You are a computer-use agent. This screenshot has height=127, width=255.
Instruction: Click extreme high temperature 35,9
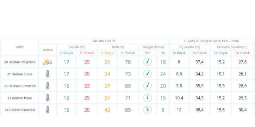pyautogui.click(x=200, y=86)
